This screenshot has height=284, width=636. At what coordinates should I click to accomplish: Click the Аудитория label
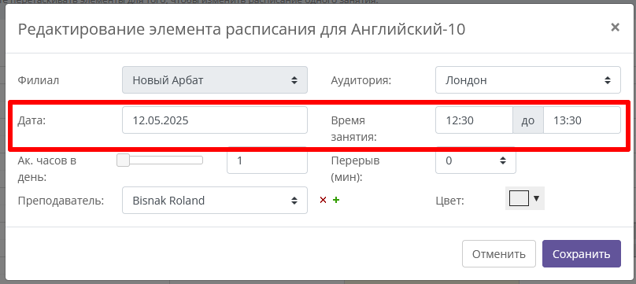(x=361, y=80)
